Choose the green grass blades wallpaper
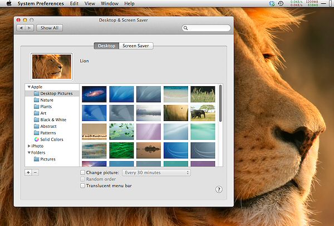The width and height of the screenshot is (334, 226). tap(121, 150)
